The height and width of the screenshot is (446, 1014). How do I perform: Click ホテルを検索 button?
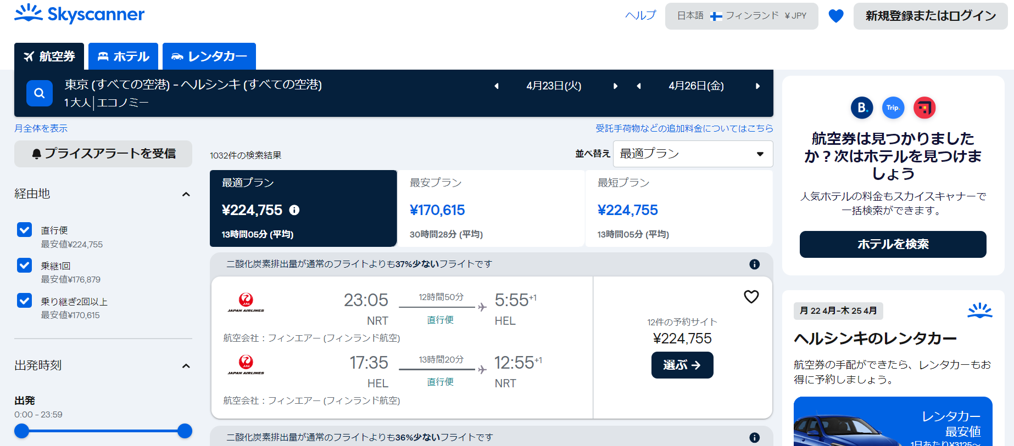click(893, 245)
